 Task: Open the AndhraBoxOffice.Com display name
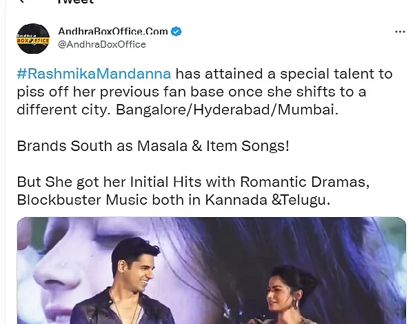coord(113,31)
